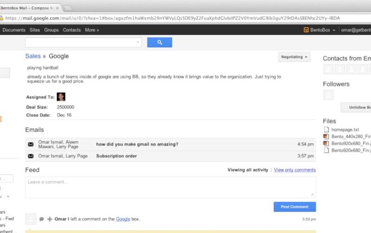Click the Followers avatar placeholder
The height and width of the screenshot is (233, 371).
click(x=328, y=95)
